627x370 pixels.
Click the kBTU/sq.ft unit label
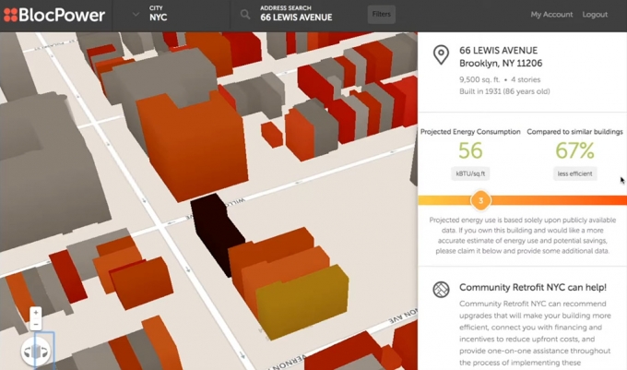[470, 173]
